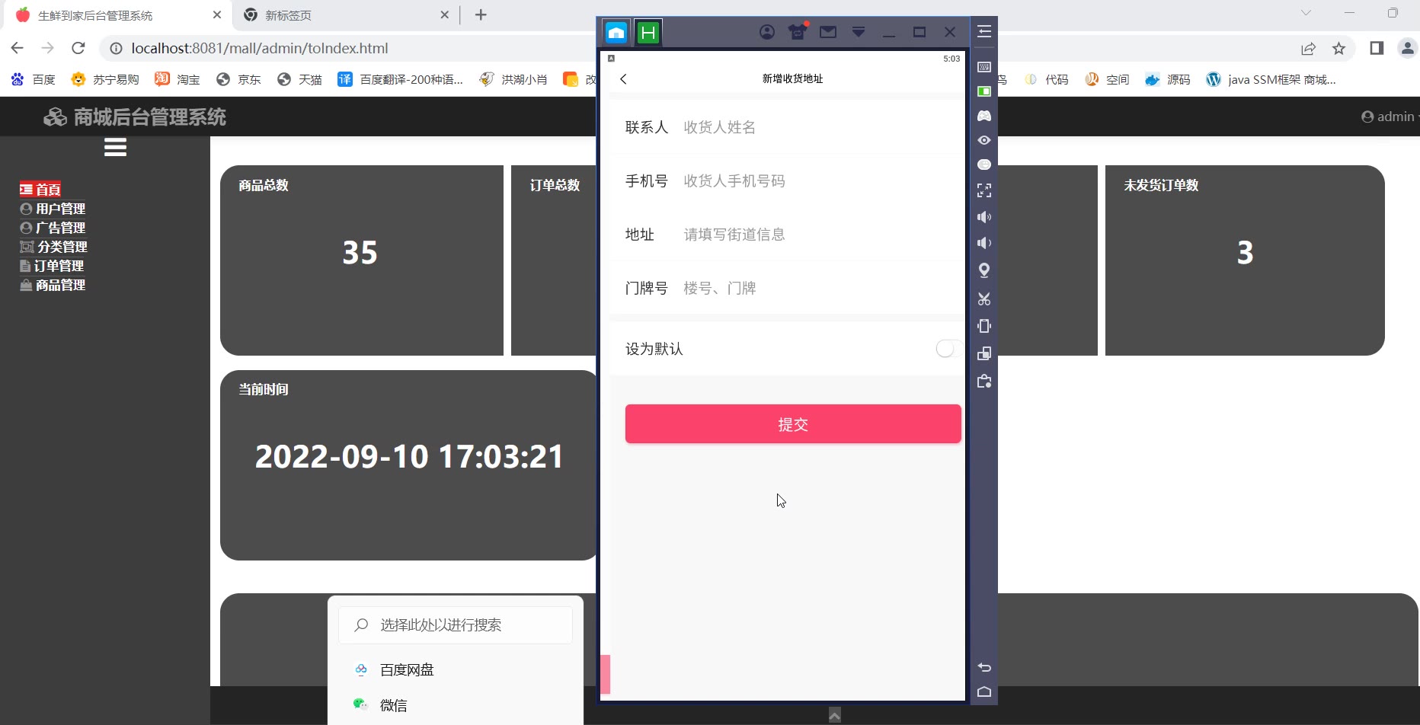This screenshot has width=1420, height=725.
Task: Expand the emulator title bar dropdown menu
Action: tap(859, 32)
